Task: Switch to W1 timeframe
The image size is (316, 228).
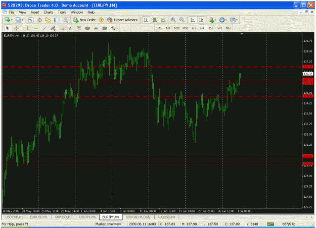Action: (219, 28)
